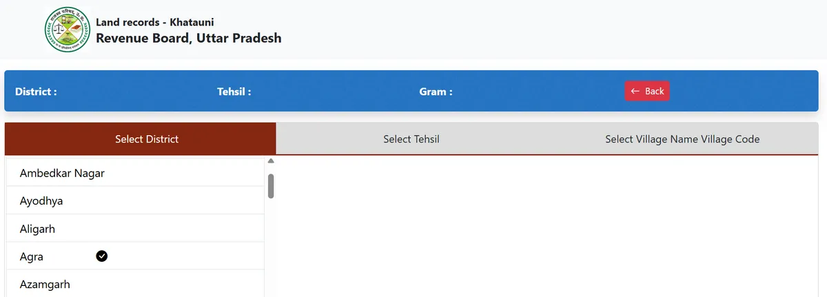
Task: Click the District label in the blue bar
Action: click(36, 92)
